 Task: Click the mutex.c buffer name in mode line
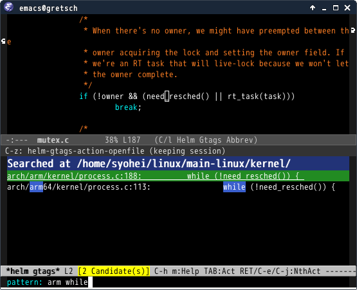[53, 140]
